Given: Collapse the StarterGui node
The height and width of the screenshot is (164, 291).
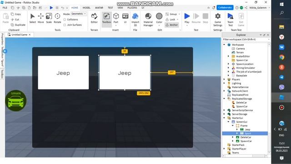Looking at the screenshot, I should click(x=224, y=118).
